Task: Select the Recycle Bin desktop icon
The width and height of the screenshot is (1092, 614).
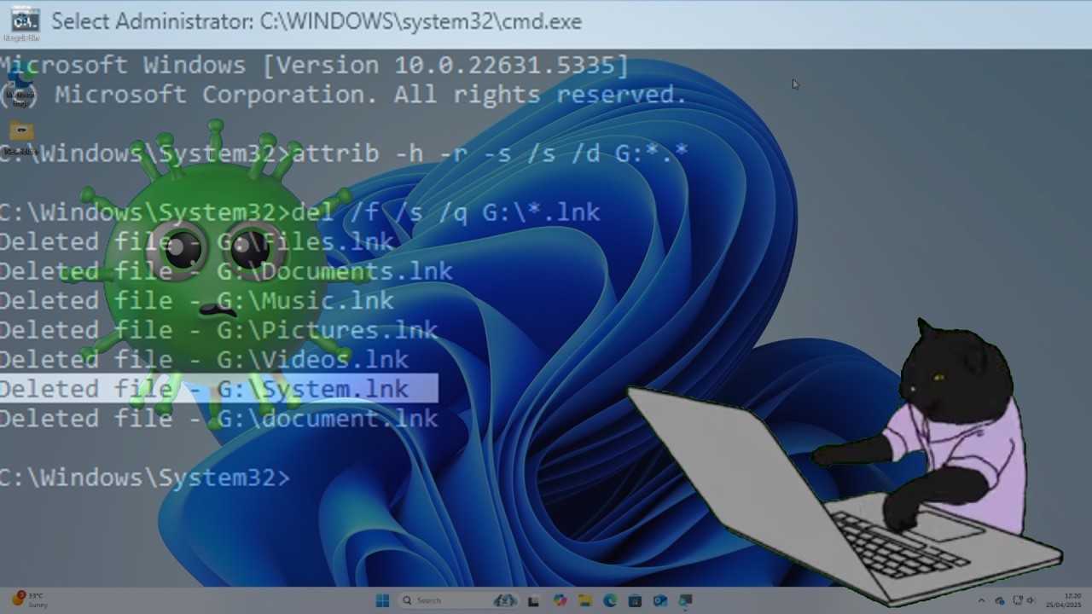Action: [21, 24]
